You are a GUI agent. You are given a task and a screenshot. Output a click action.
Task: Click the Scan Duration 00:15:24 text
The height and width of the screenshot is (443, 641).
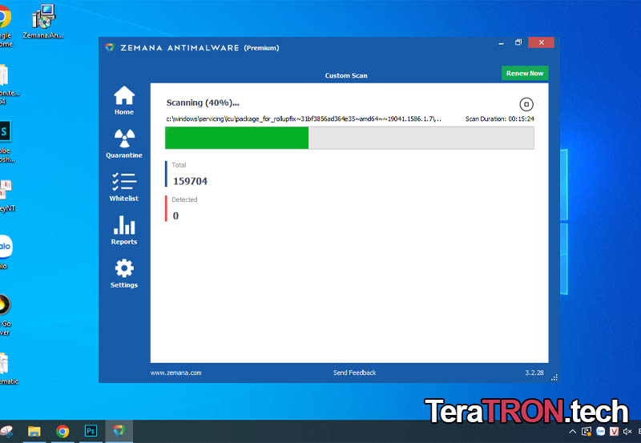[x=499, y=119]
